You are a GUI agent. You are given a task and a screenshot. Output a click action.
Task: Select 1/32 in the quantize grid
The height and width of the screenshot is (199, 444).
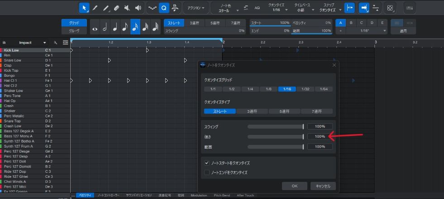coord(305,89)
